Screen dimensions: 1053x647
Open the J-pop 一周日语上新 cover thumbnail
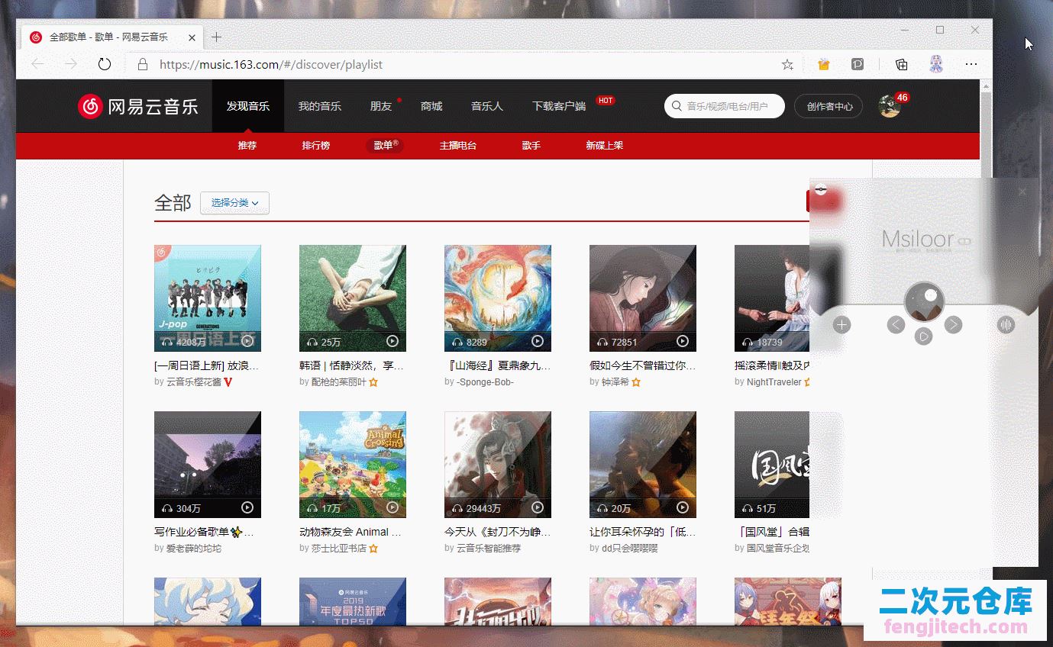click(x=208, y=298)
